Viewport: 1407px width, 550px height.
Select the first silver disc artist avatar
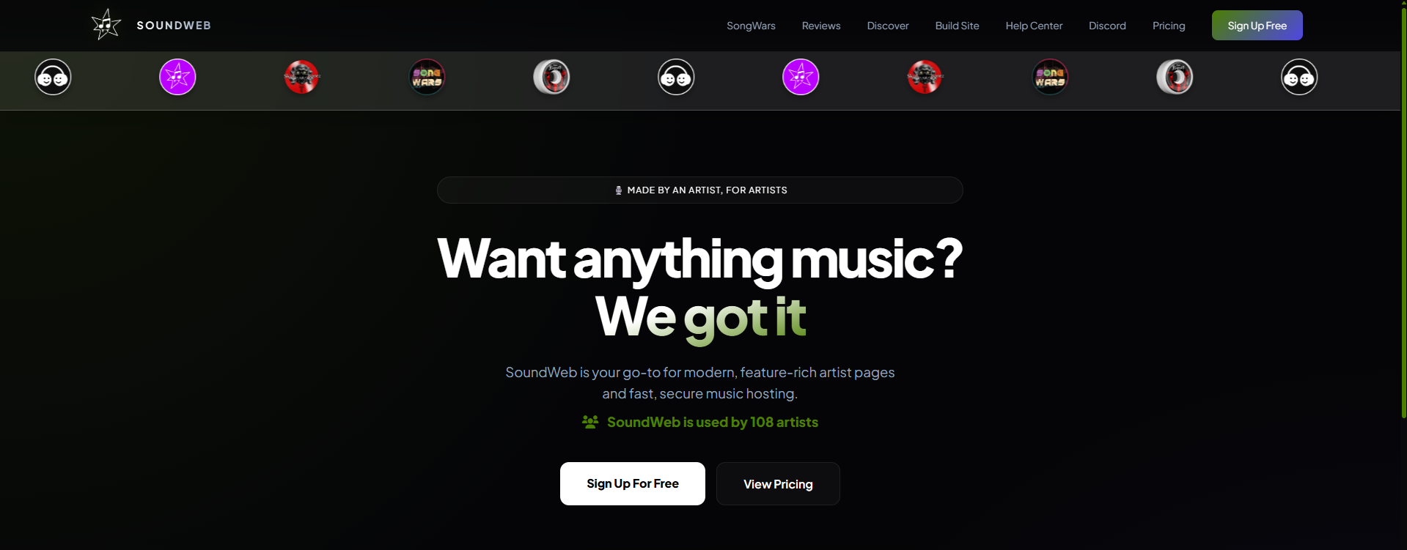tap(551, 77)
